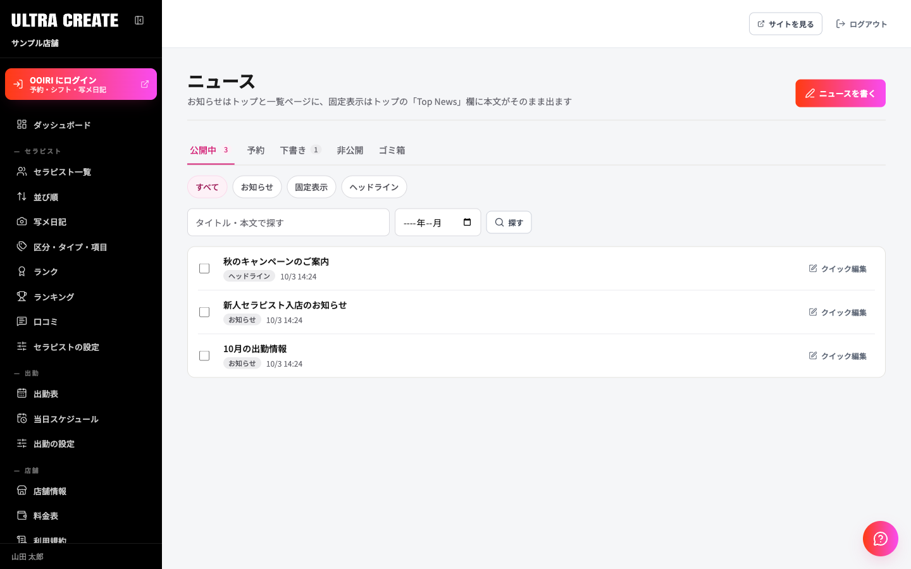Click the ランク award icon
Image resolution: width=911 pixels, height=569 pixels.
(22, 271)
